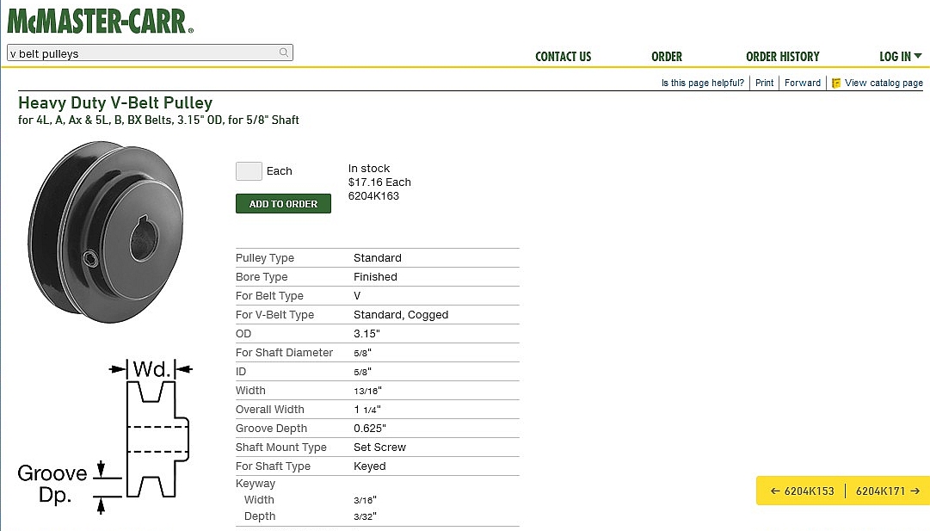Click the search magnifier icon
Screen dimensions: 930x531
[284, 52]
